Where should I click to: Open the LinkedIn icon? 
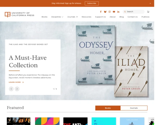pos(118,12)
